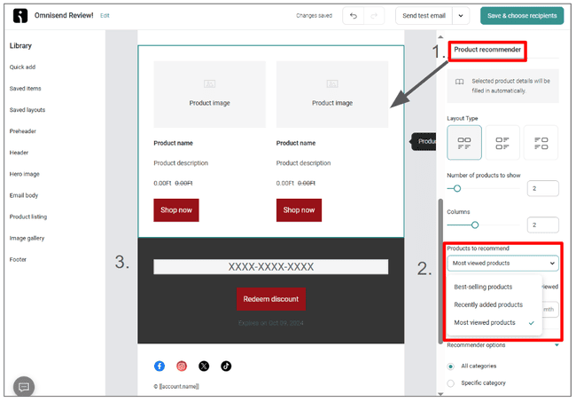Click the first Product image placeholder
This screenshot has width=576, height=402.
[209, 95]
